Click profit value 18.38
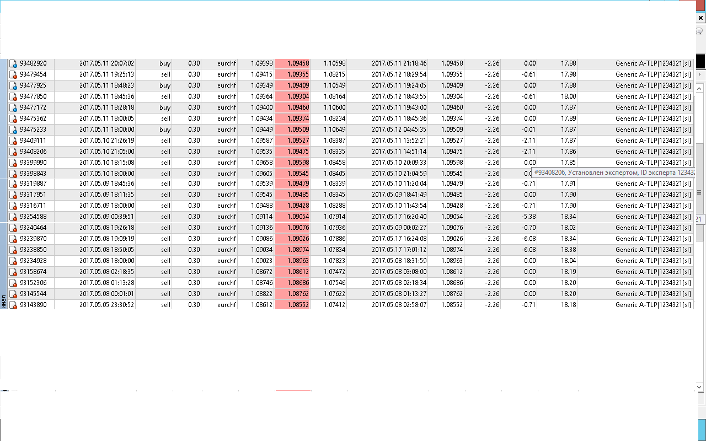 [568, 250]
